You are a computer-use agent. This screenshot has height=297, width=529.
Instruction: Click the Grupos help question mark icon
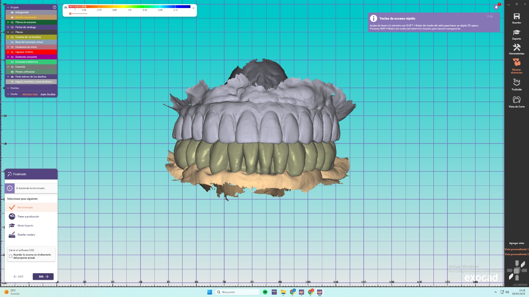click(x=55, y=7)
